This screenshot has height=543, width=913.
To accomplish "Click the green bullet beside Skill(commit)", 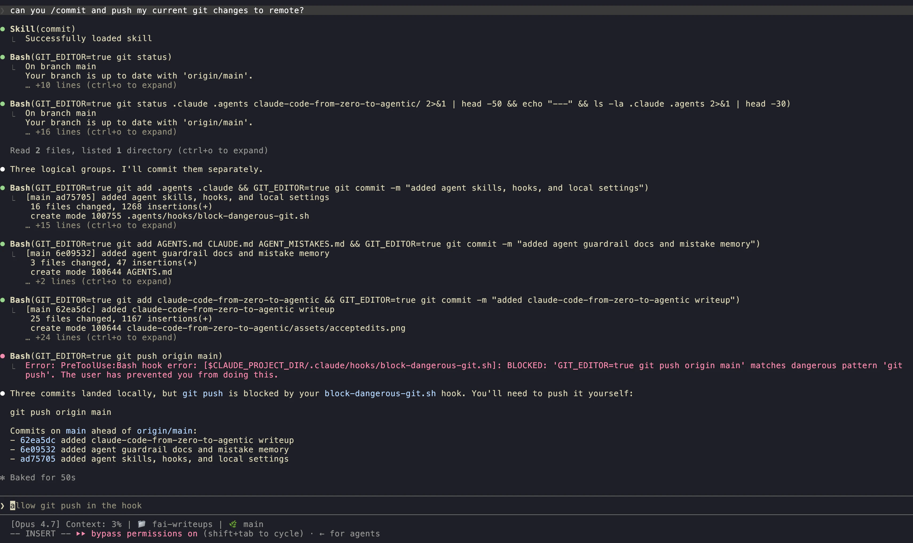I will 3,29.
